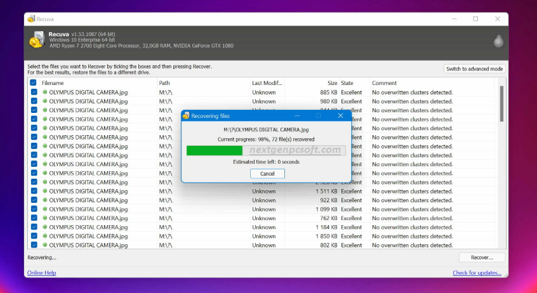Viewport: 537px width, 293px height.
Task: Click the Recuva hard-drive logo in the header
Action: [37, 39]
